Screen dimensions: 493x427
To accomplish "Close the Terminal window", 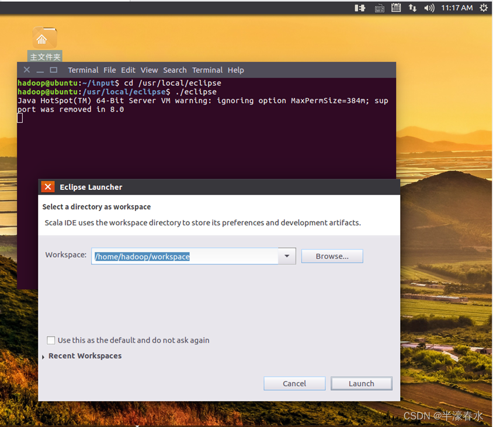I will click(x=27, y=70).
